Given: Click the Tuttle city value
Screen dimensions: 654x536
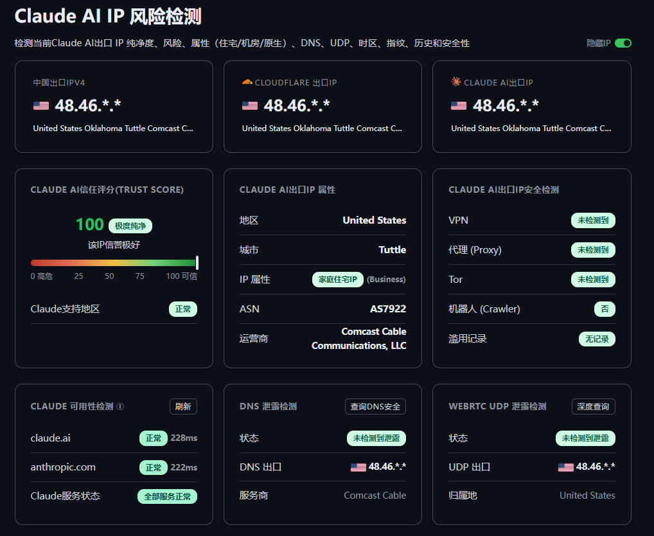Looking at the screenshot, I should 392,249.
